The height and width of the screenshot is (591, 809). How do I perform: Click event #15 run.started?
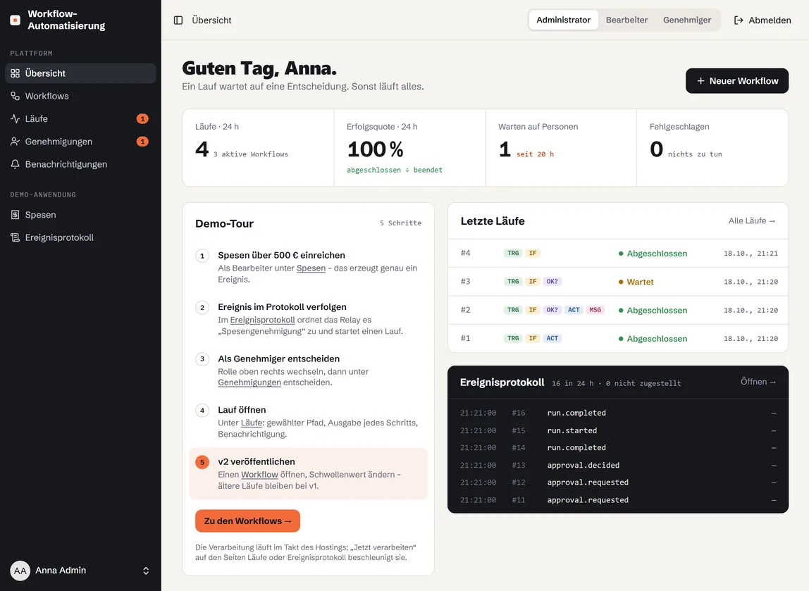[x=618, y=430]
